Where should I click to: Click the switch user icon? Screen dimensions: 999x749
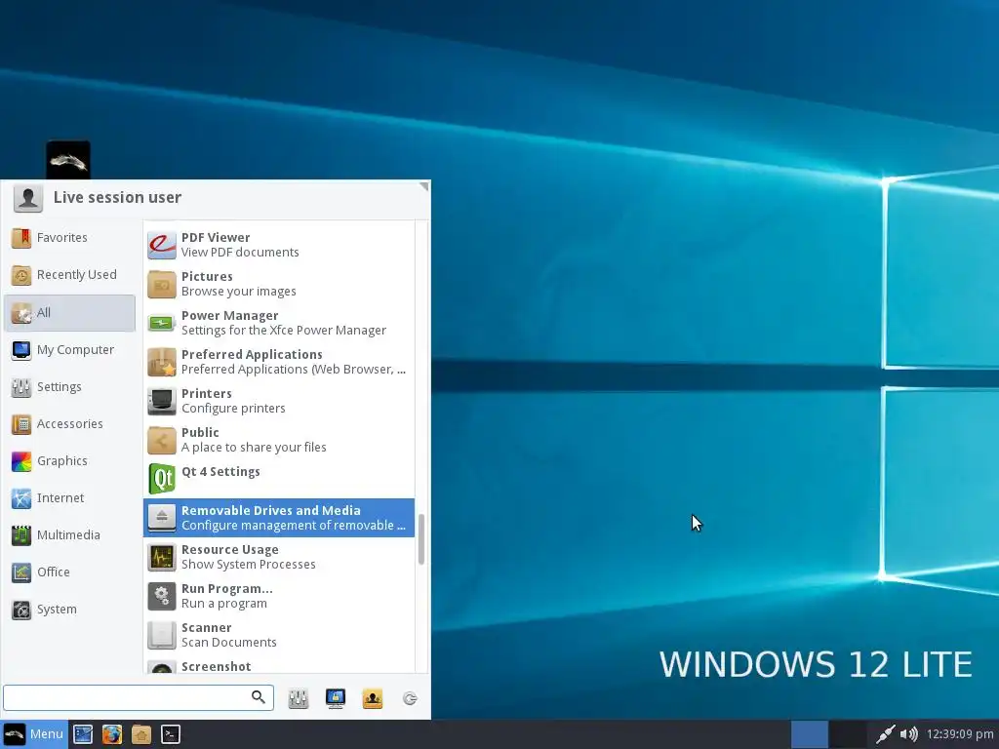pyautogui.click(x=373, y=698)
